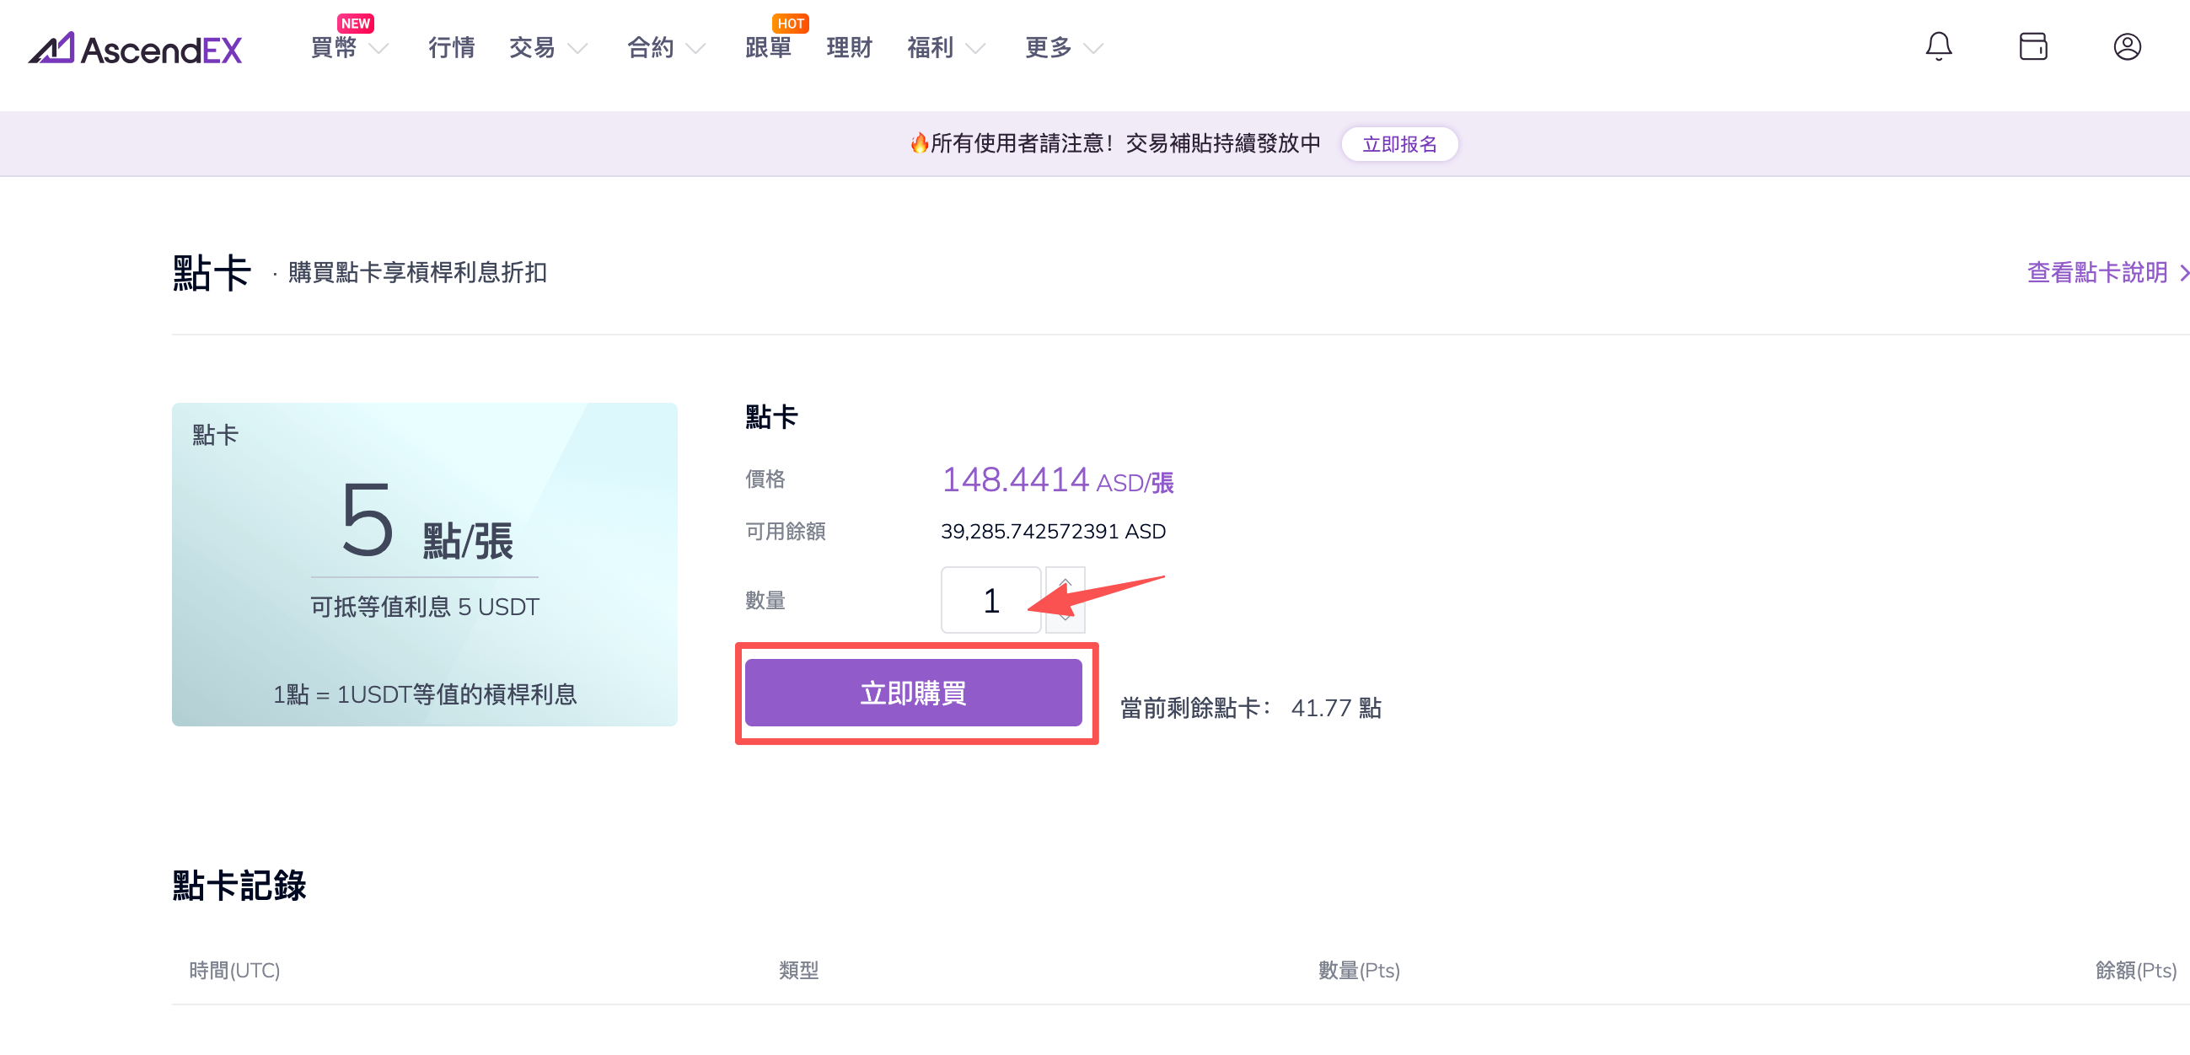Increase quantity with the up stepper arrow
The height and width of the screenshot is (1055, 2190).
1065,584
